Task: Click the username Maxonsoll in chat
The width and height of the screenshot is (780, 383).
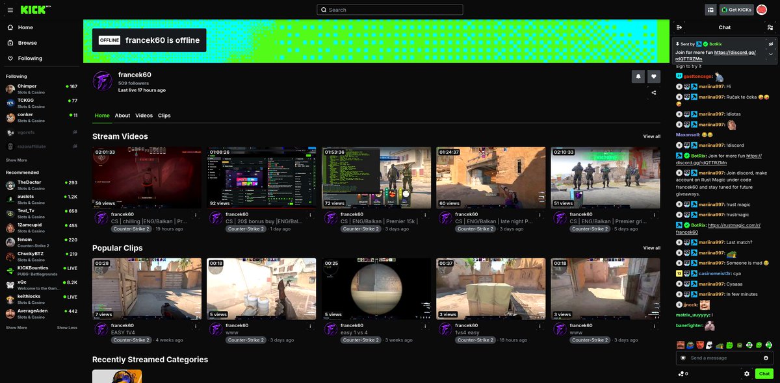Action: 687,134
